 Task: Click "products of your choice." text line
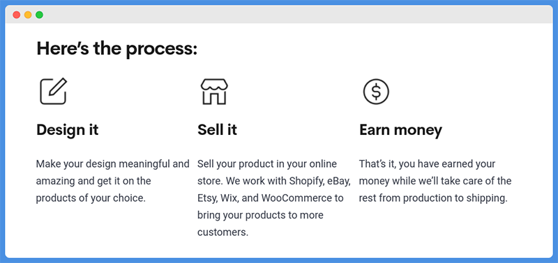pos(91,198)
